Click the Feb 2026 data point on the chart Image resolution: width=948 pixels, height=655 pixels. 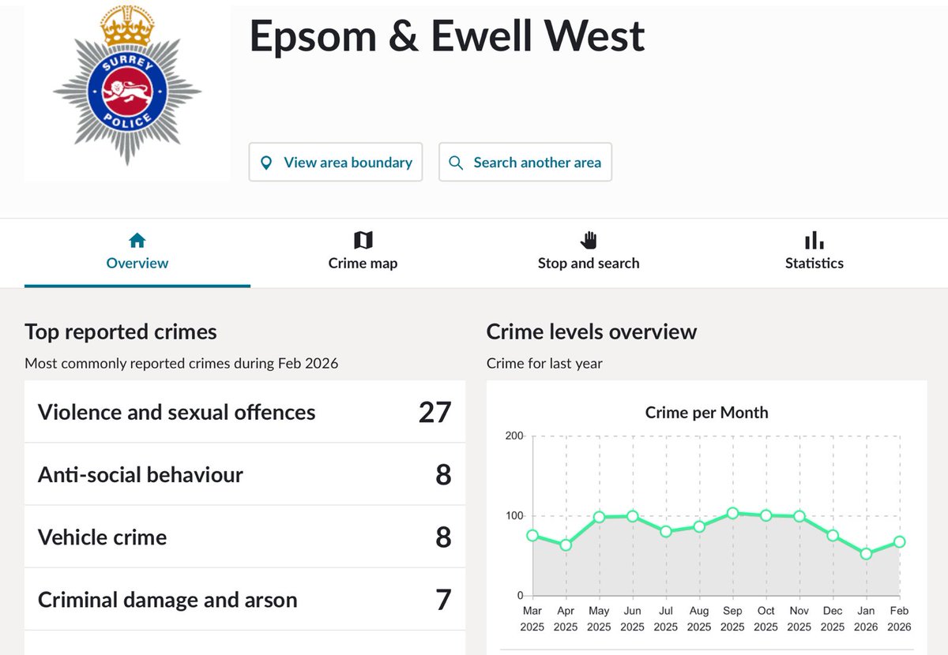(x=899, y=541)
